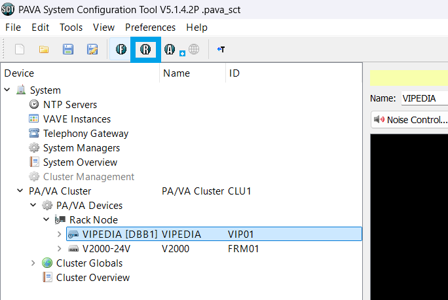
Task: Click the Telephony Gateway phone icon
Action: click(34, 133)
